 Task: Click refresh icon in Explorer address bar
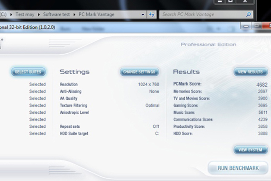coord(152,15)
